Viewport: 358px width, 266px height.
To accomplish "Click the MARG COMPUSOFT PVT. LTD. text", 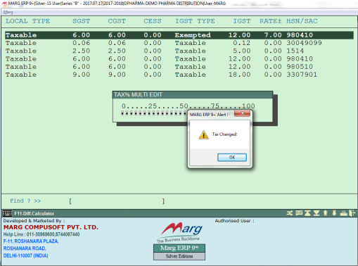I will (51, 227).
